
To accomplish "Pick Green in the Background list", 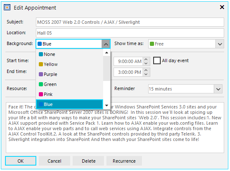I will click(x=70, y=84).
